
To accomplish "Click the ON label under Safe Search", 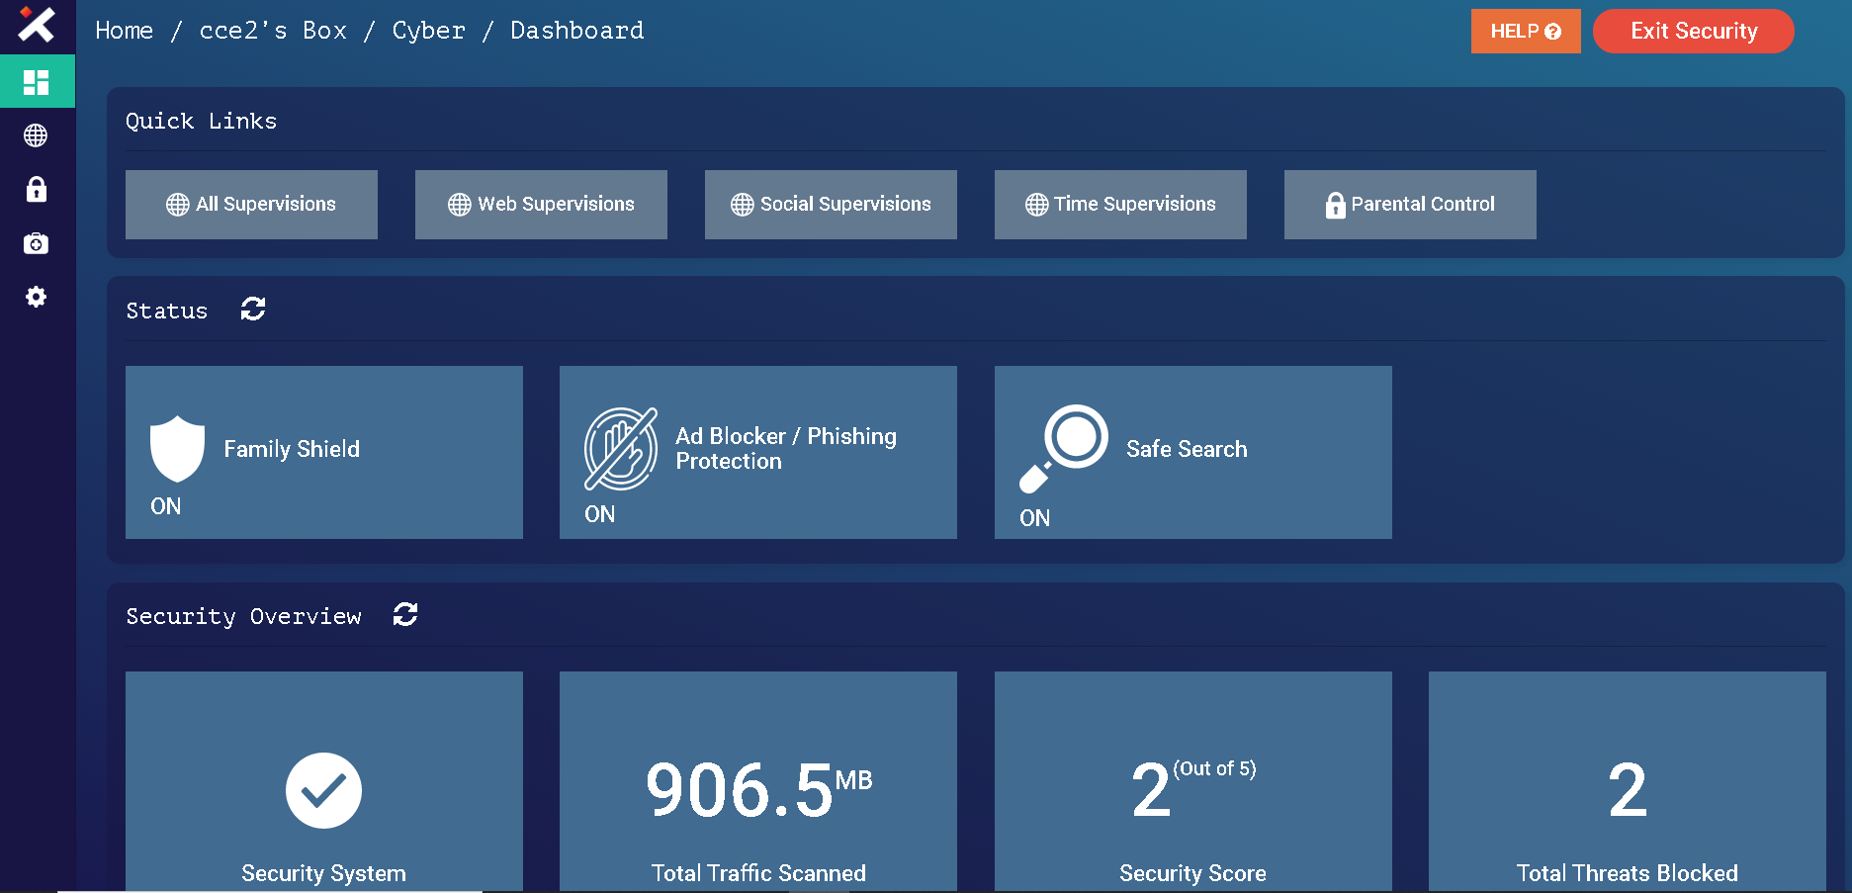I will (x=1034, y=518).
